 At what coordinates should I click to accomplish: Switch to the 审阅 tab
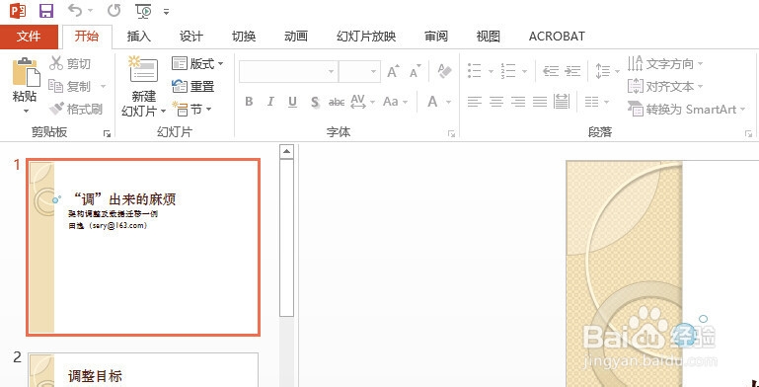click(436, 37)
